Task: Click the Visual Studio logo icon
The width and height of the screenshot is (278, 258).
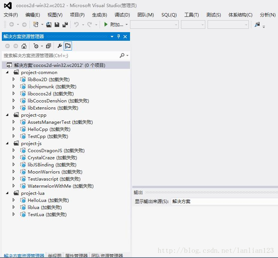Action: point(8,6)
